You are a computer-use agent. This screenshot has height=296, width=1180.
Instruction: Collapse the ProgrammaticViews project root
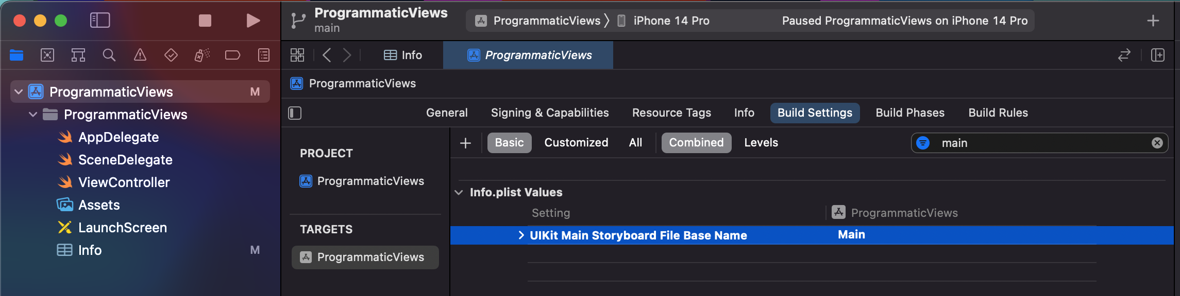19,92
